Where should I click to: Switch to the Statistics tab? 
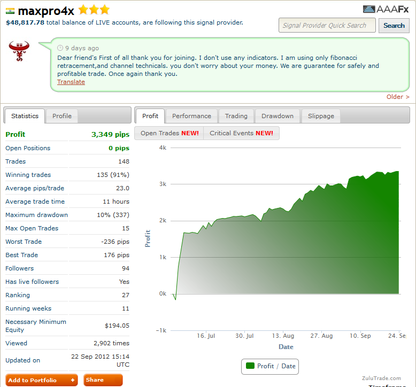pyautogui.click(x=25, y=116)
